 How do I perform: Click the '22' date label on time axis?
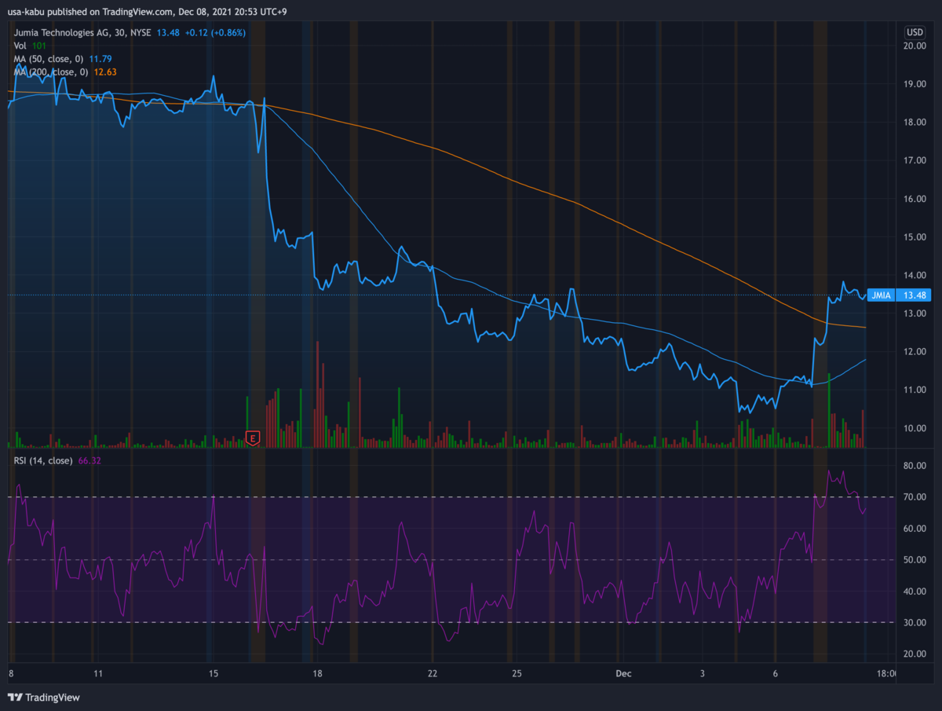point(433,674)
